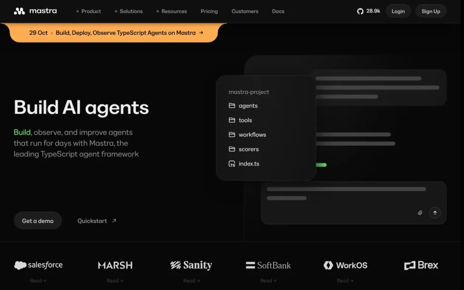
Task: Click the Salesforce logo
Action: point(39,265)
